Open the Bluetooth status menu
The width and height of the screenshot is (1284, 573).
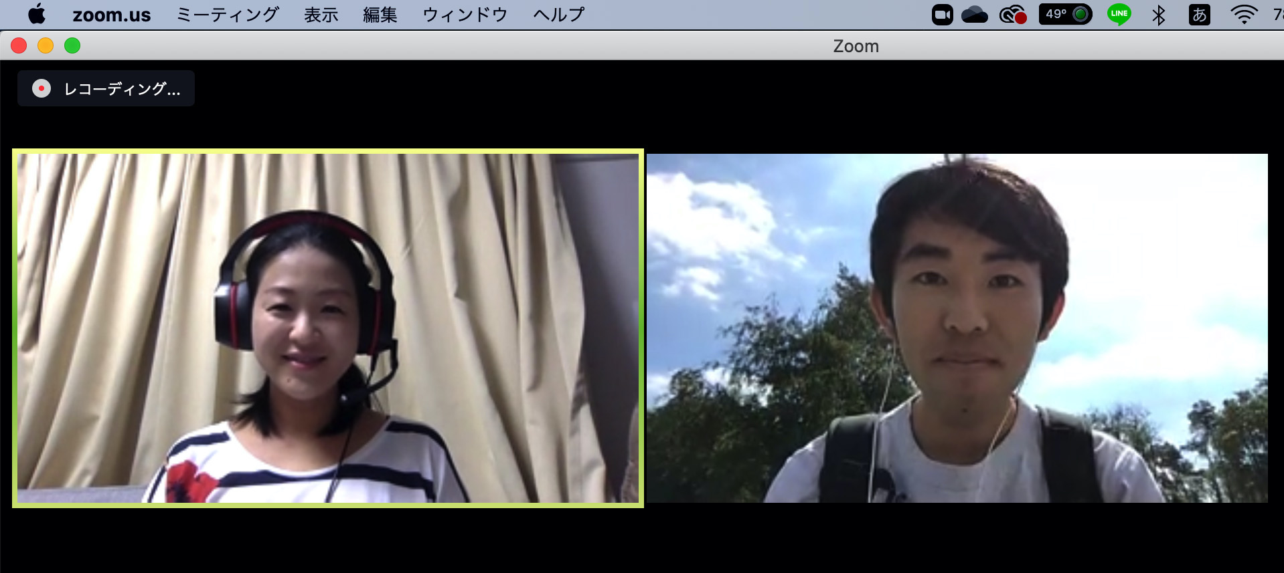point(1159,15)
